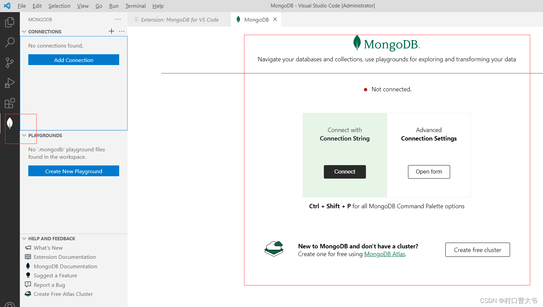
Task: Open the Connections section more actions ellipsis
Action: pos(122,31)
